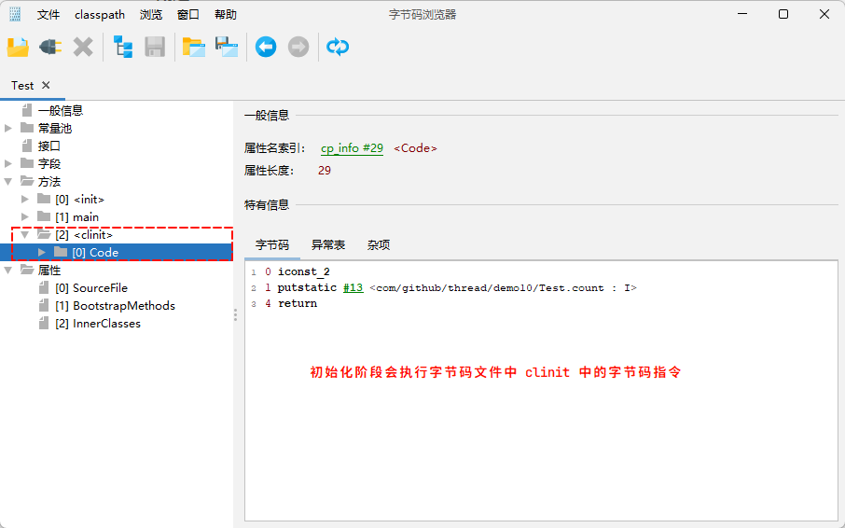Collapse the 方法 tree node
The width and height of the screenshot is (845, 528).
[x=8, y=181]
